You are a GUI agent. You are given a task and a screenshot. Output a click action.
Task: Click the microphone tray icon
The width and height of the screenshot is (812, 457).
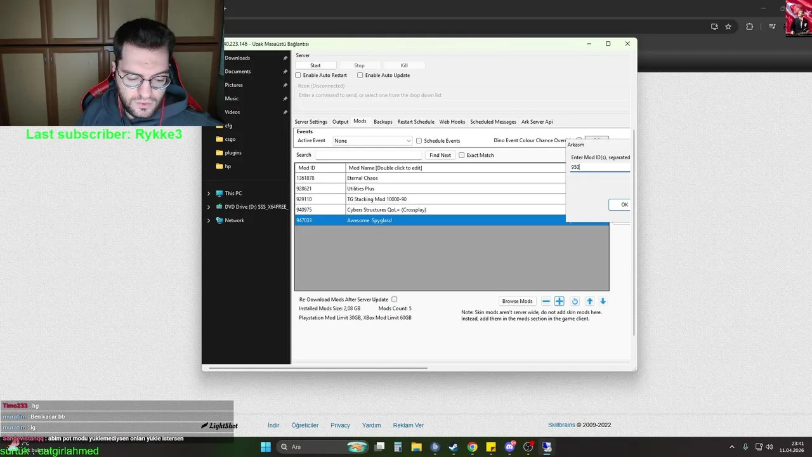[x=745, y=447]
